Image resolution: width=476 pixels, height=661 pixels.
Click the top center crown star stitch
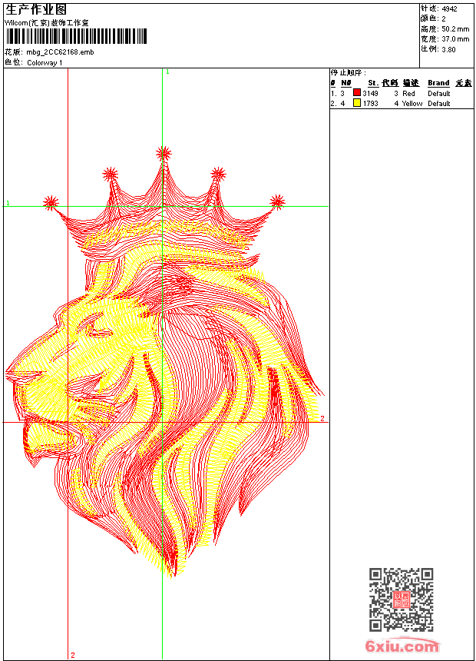164,153
